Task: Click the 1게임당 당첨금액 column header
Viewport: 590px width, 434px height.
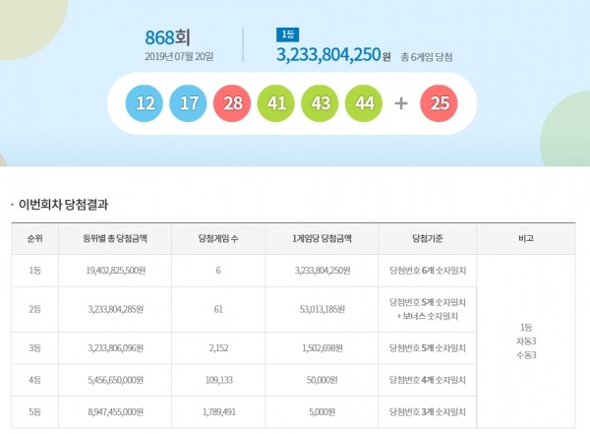Action: point(323,238)
